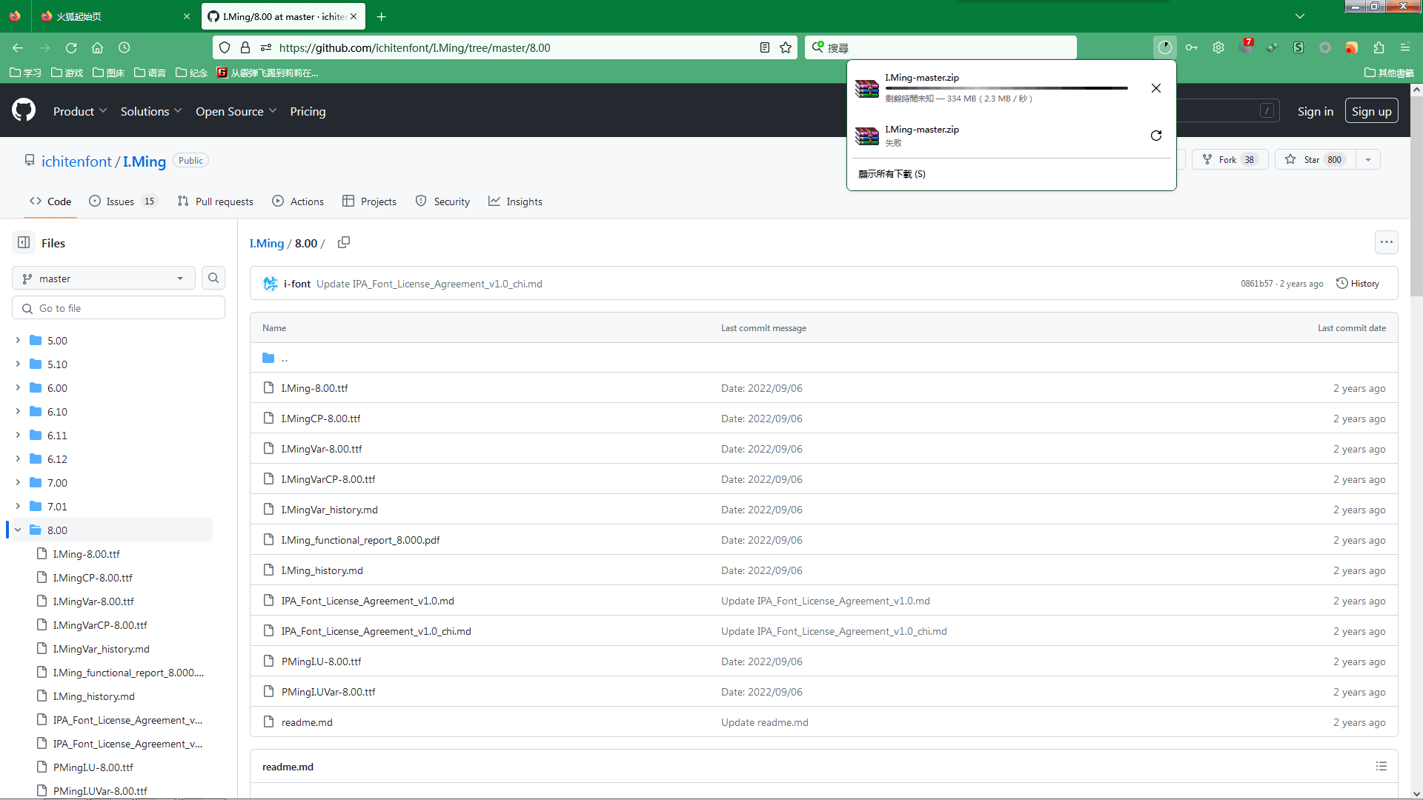Star the I.Ming repository
This screenshot has height=800, width=1423.
click(x=1316, y=159)
